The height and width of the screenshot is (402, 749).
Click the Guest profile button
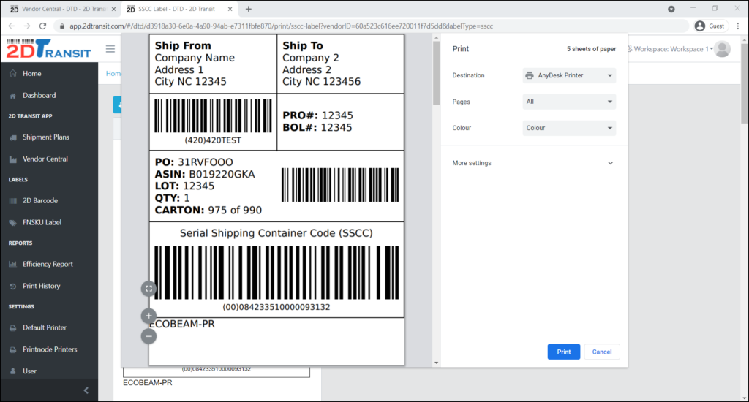710,26
